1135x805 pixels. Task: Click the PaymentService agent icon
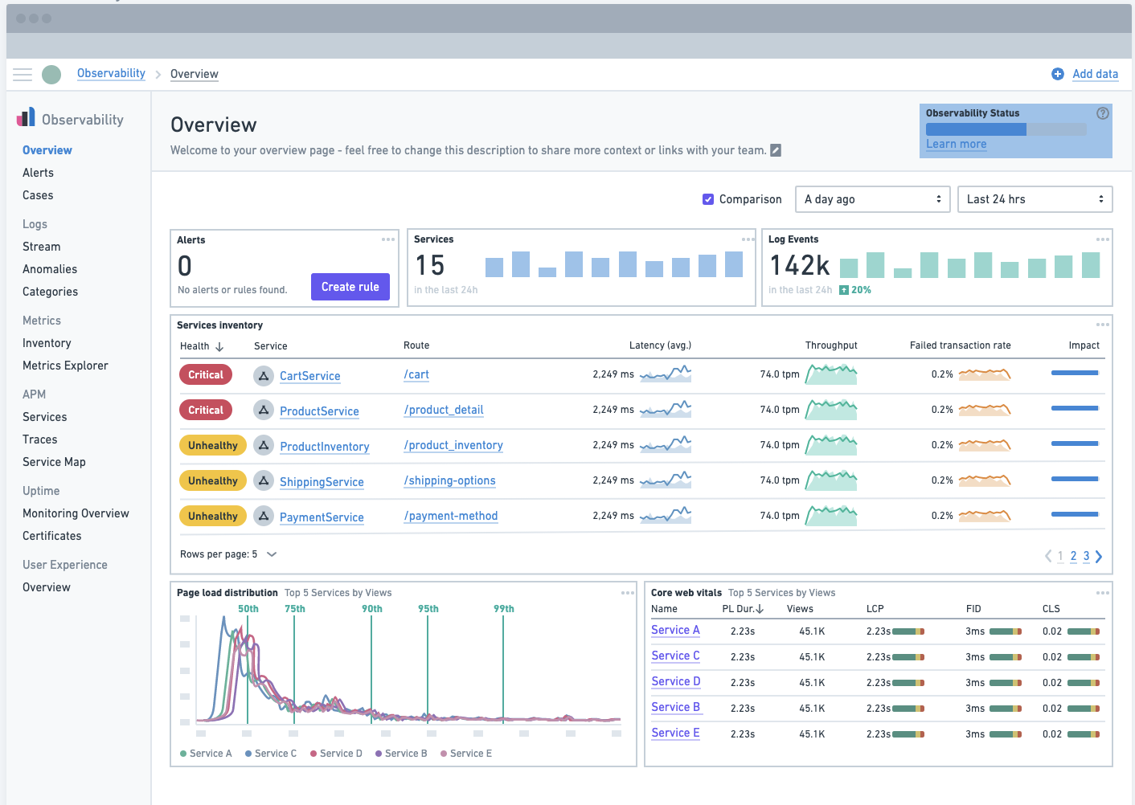(264, 517)
